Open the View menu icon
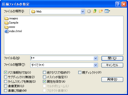128x95 pixels. [107, 11]
